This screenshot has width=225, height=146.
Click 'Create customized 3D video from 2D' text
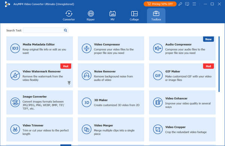pyautogui.click(x=117, y=105)
